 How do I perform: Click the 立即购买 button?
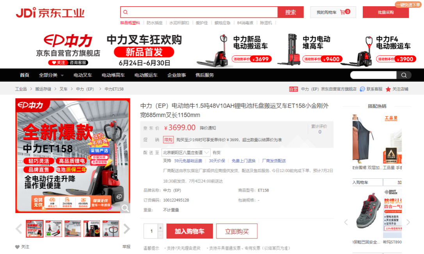237,231
